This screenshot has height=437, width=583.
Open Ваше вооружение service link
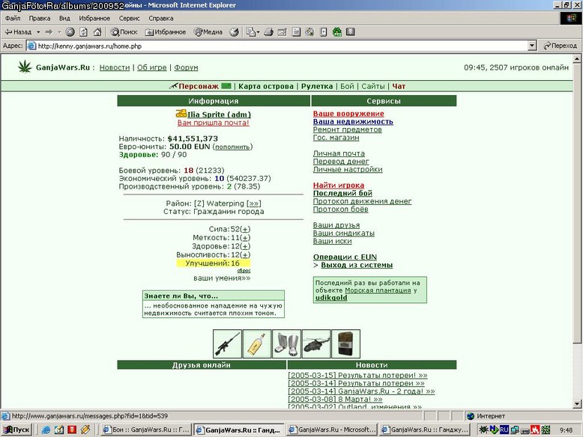[x=348, y=114]
